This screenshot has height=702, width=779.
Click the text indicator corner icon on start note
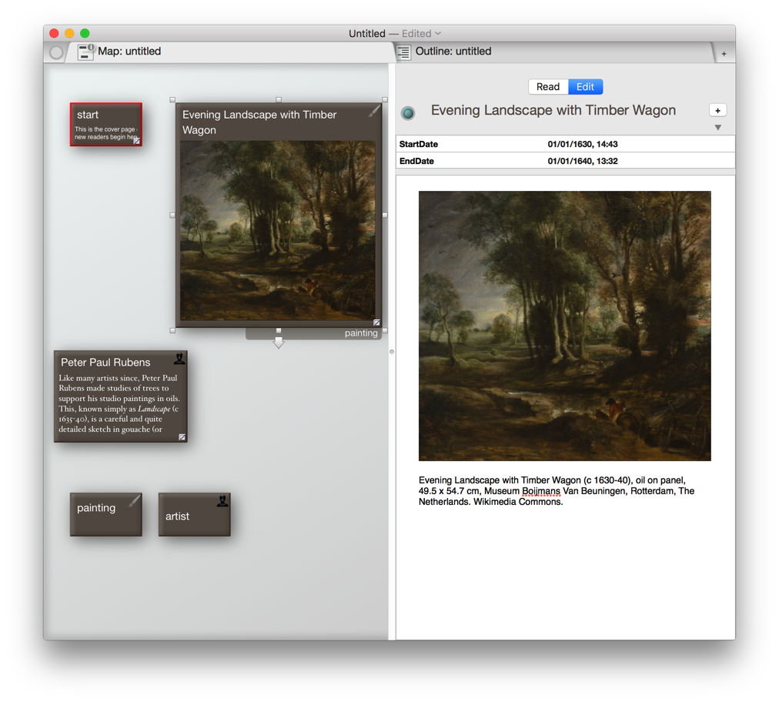pyautogui.click(x=136, y=141)
